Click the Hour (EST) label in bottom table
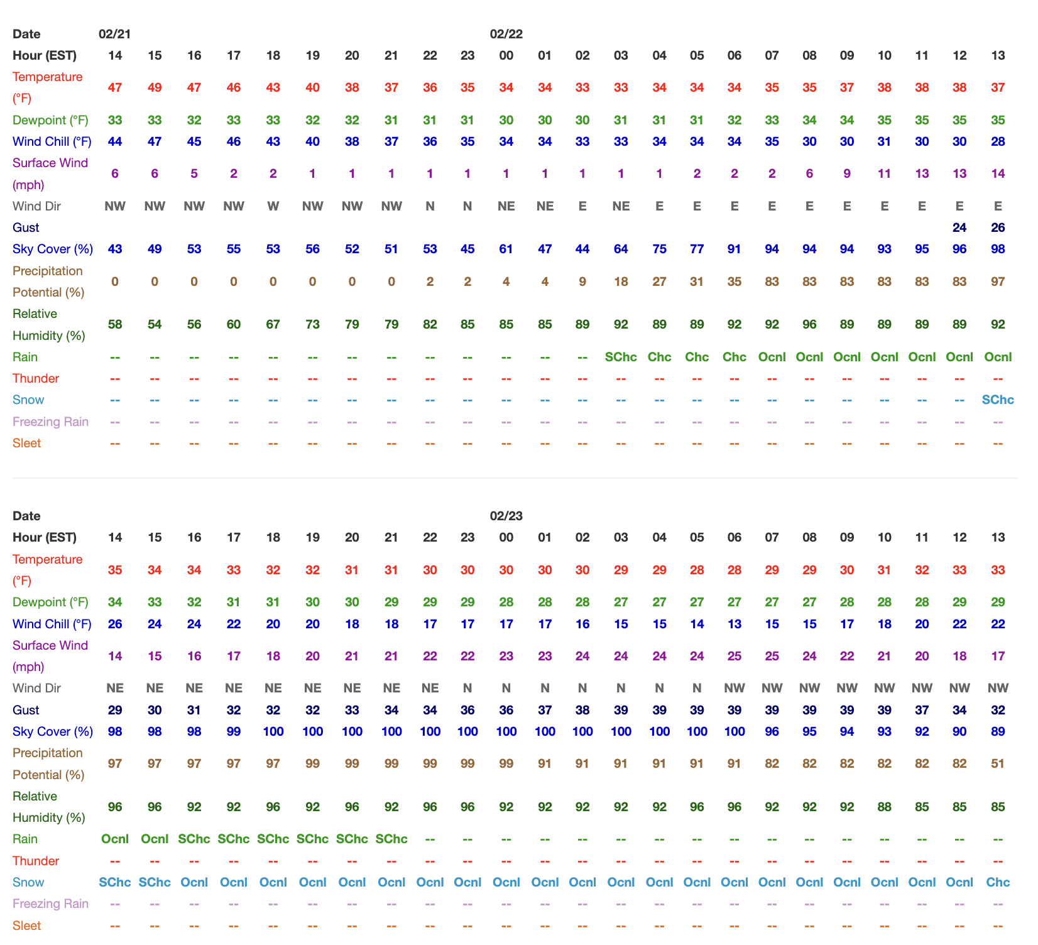 point(45,537)
